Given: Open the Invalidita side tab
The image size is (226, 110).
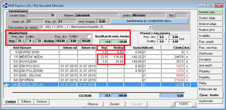Looking at the screenshot, I should [x=210, y=36].
